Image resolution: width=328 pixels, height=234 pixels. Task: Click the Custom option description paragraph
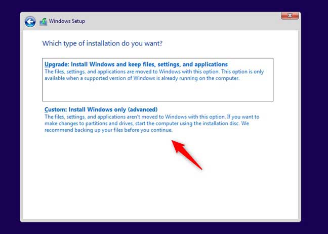pos(152,124)
